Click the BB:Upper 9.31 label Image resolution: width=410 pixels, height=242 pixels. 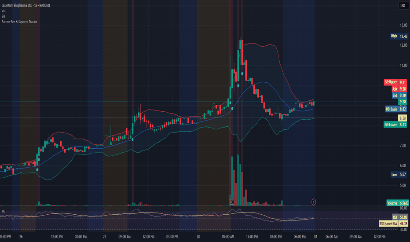395,82
